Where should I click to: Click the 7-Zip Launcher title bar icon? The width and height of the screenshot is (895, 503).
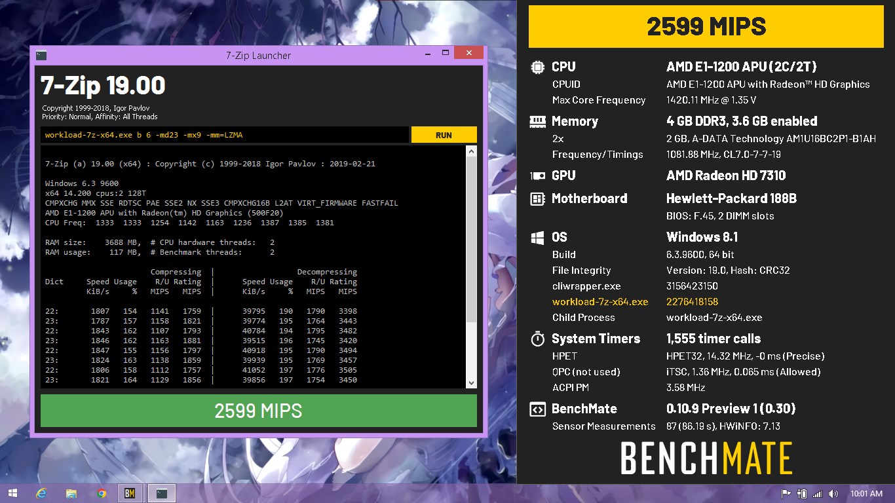click(x=41, y=56)
